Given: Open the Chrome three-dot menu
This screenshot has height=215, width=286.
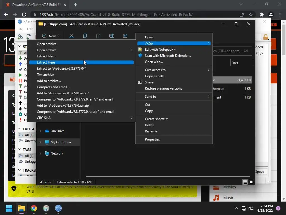Looking at the screenshot, I should click(x=280, y=15).
